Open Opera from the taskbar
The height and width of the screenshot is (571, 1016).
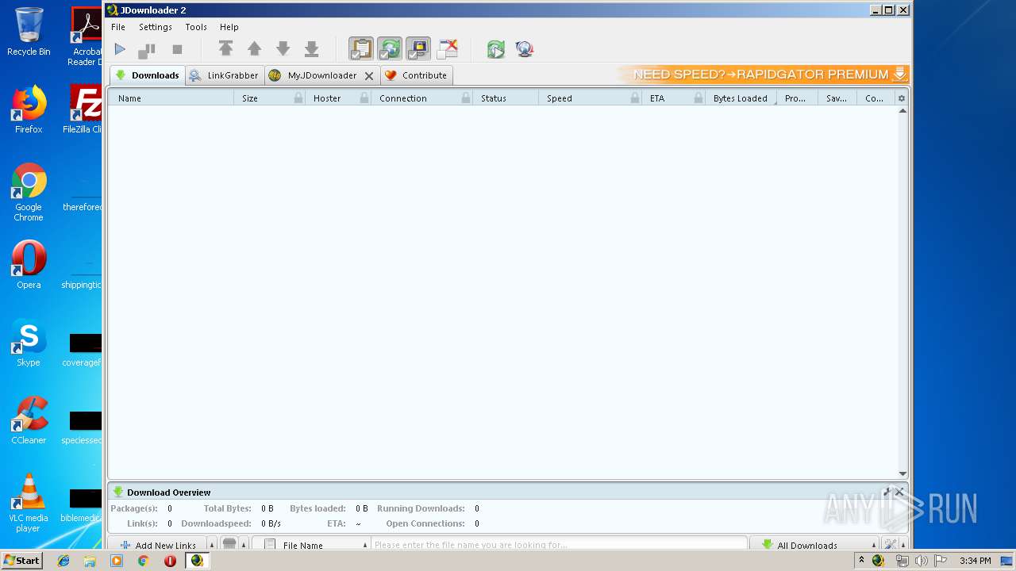point(170,561)
